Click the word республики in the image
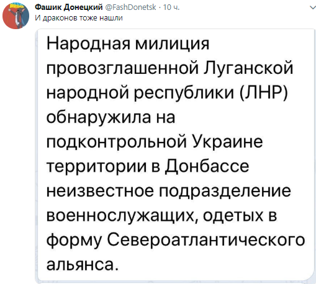316x284 pixels. tap(184, 93)
